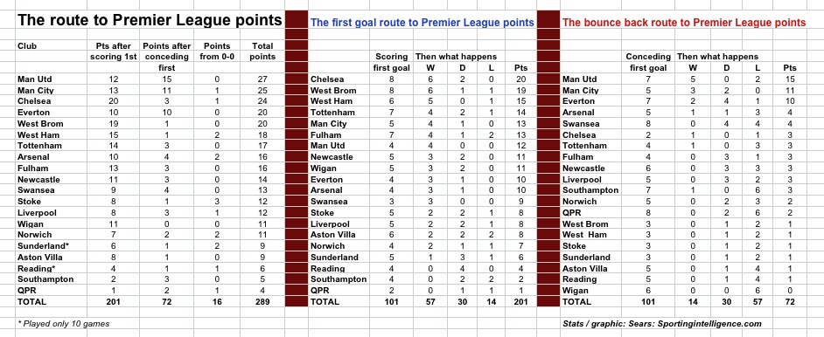Select the 'Points from 0-0' column header
Image resolution: width=824 pixels, height=337 pixels.
coord(217,52)
